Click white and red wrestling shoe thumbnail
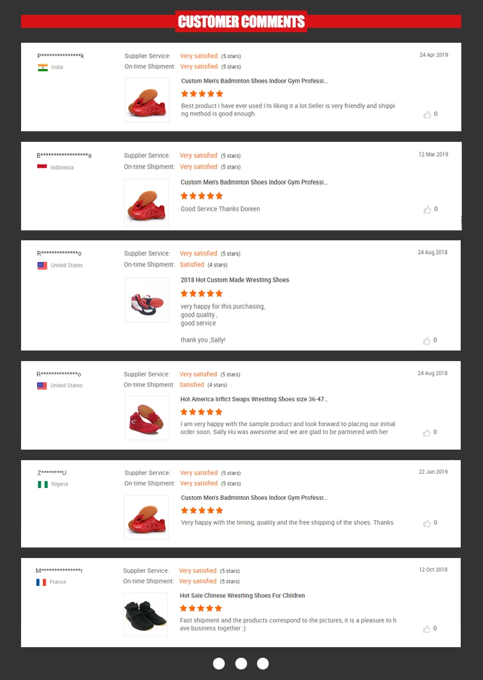The width and height of the screenshot is (483, 680). coord(147,300)
